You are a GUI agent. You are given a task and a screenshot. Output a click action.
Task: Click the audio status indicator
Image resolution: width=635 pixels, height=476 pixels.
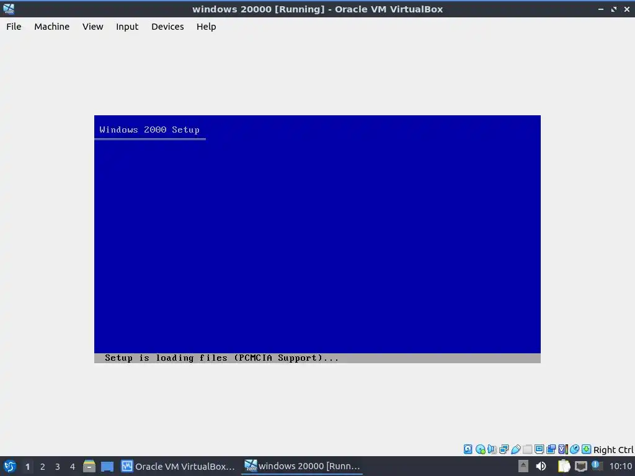[492, 449]
